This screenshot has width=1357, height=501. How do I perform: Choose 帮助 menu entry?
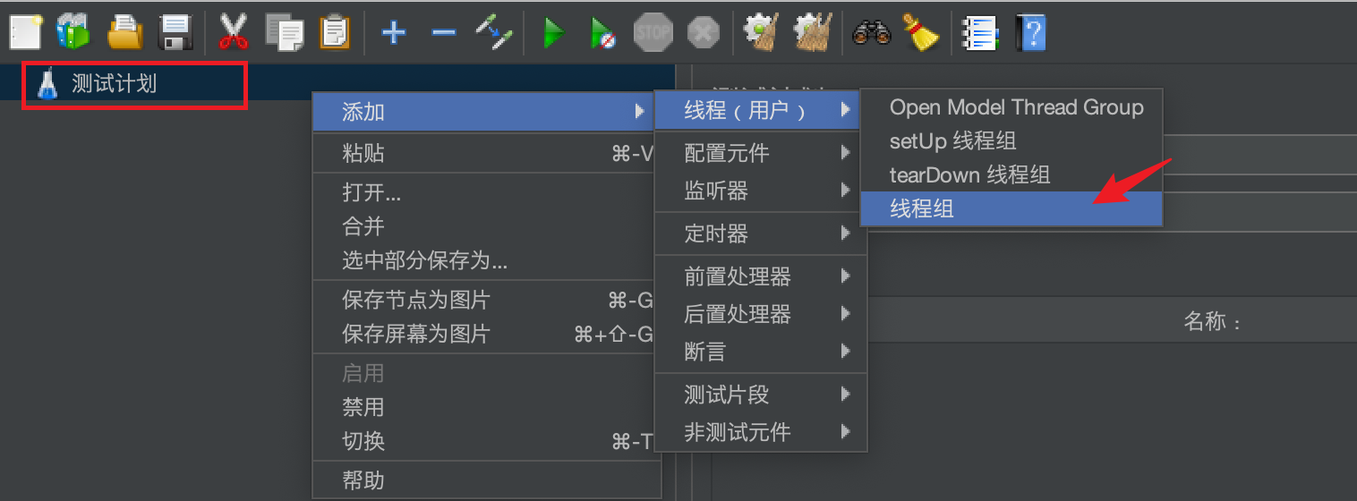pos(487,480)
